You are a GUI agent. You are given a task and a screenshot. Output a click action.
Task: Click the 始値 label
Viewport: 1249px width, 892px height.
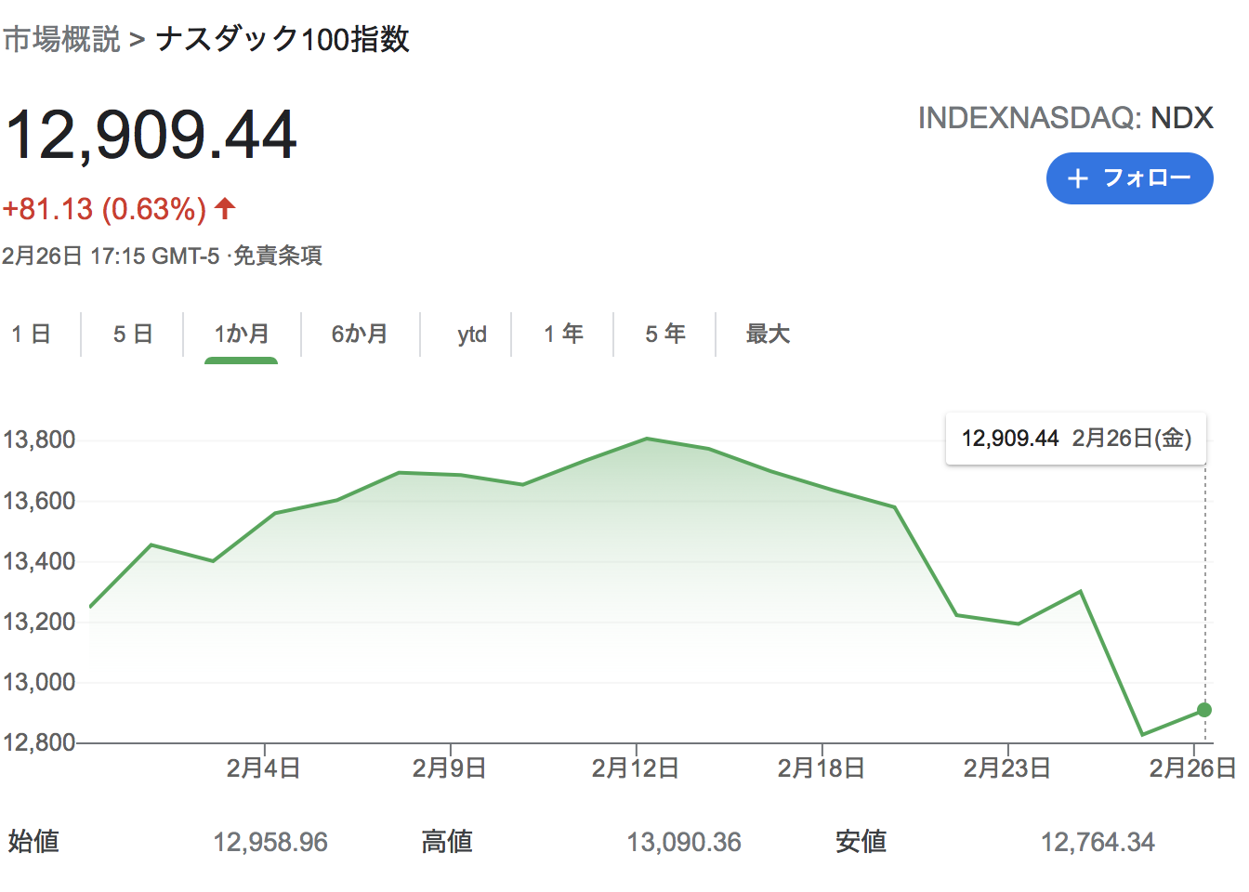tap(33, 842)
